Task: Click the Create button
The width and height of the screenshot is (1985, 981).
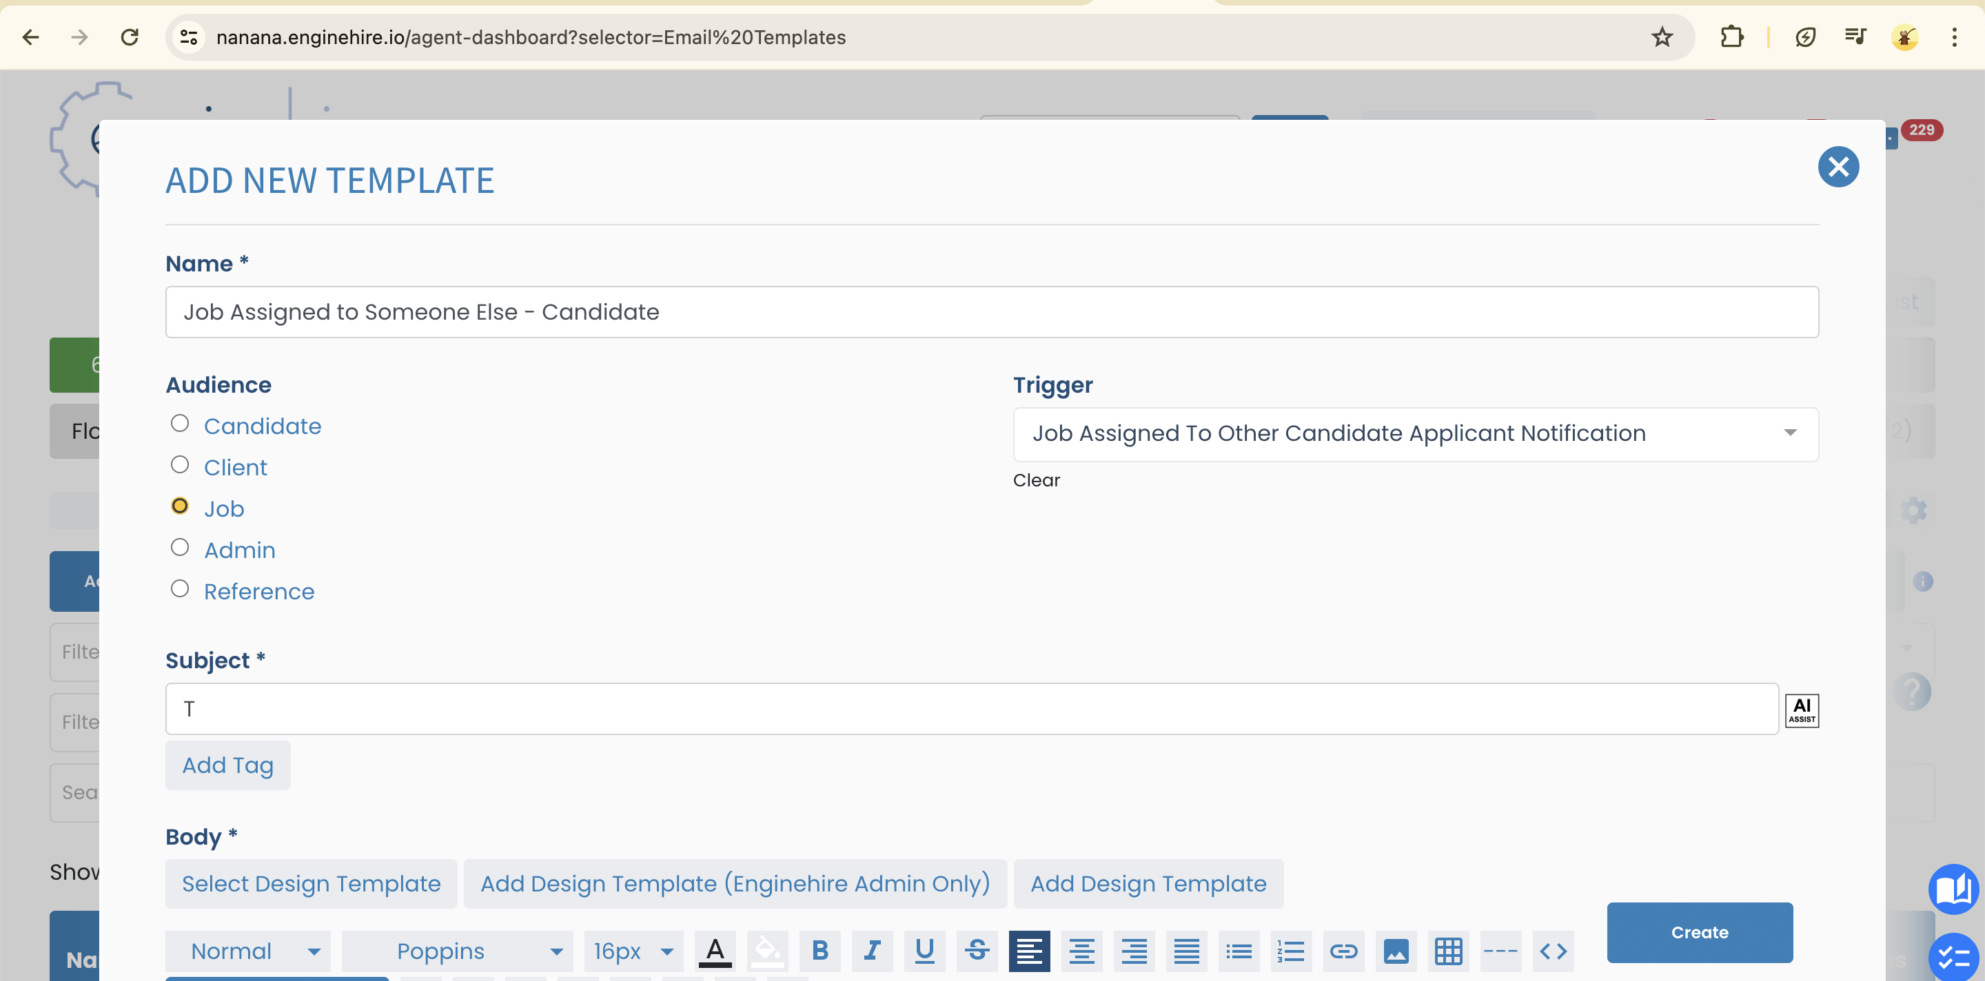Action: coord(1699,933)
